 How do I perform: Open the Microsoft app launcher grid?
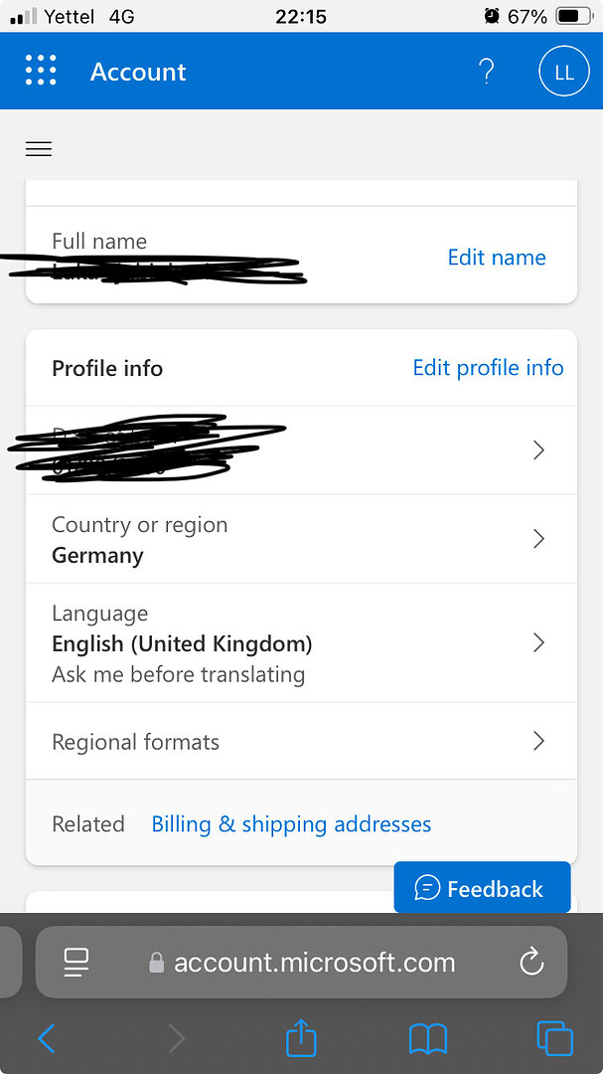40,72
